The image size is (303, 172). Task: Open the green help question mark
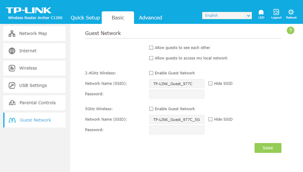pos(291,31)
